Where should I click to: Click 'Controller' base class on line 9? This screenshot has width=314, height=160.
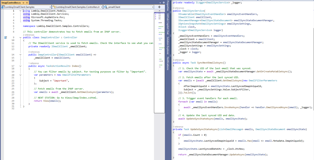pos(70,37)
